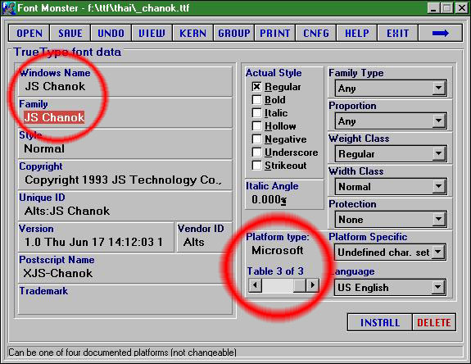Open the VIEW toolbar option
The image size is (471, 364).
152,33
